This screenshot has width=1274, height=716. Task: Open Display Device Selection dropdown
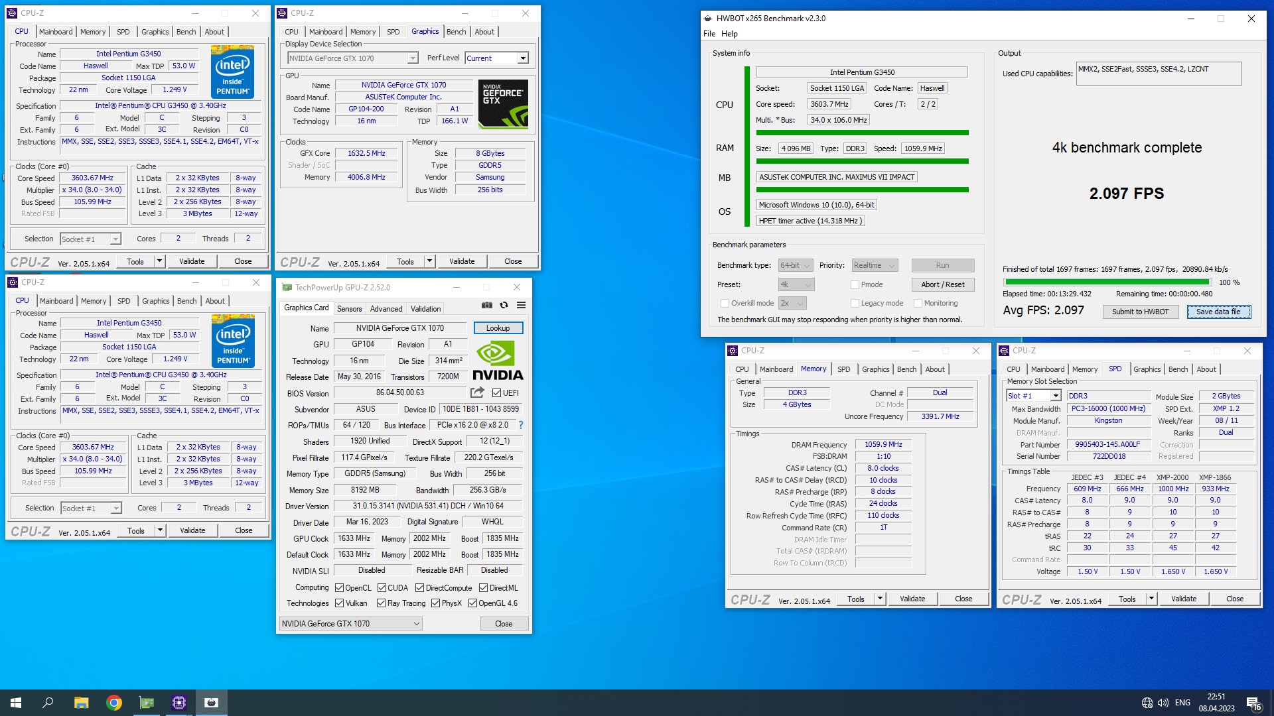click(352, 58)
